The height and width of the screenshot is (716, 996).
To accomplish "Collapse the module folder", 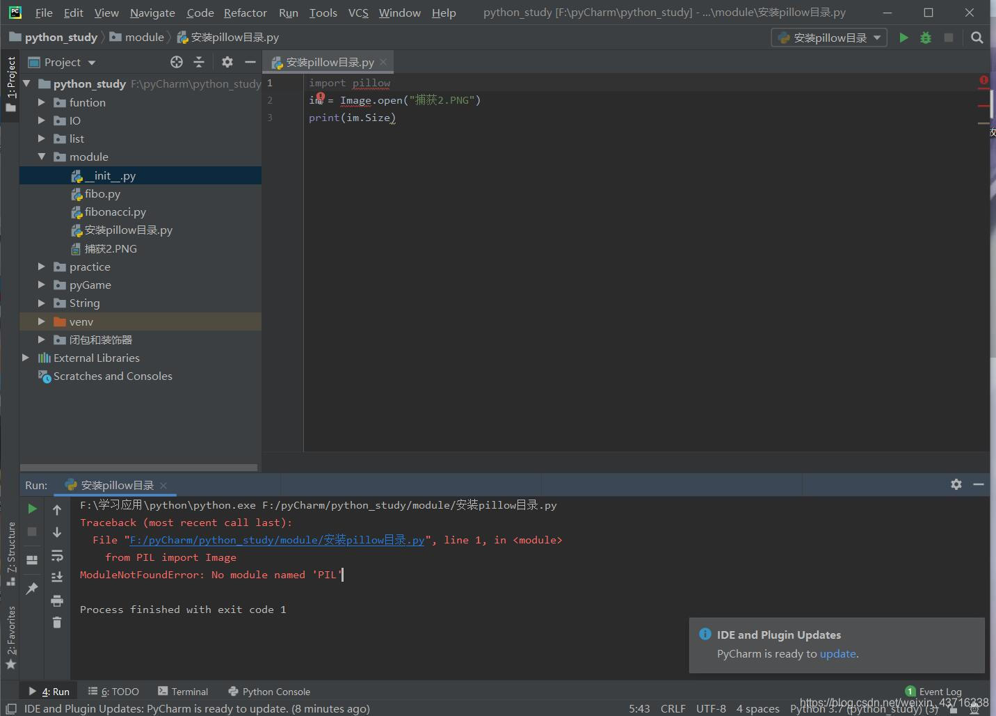I will tap(42, 157).
